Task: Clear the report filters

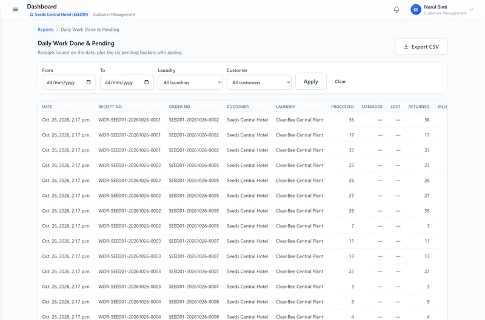Action: click(340, 82)
